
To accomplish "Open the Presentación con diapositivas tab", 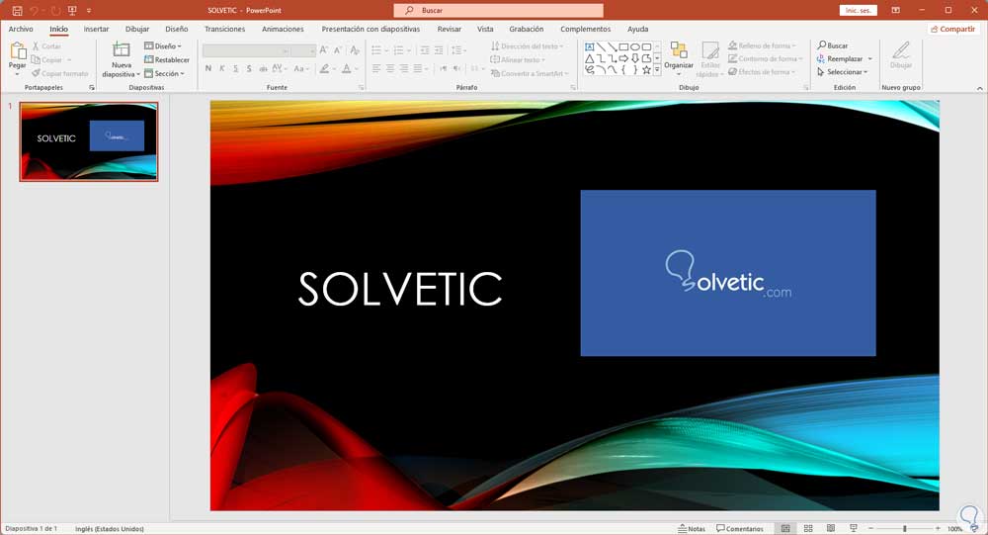I will click(x=370, y=29).
